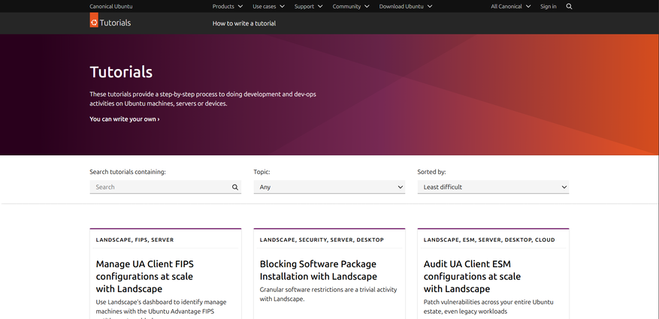Open Blocking Software Package Installation tutorial
Image resolution: width=659 pixels, height=319 pixels.
coord(318,269)
